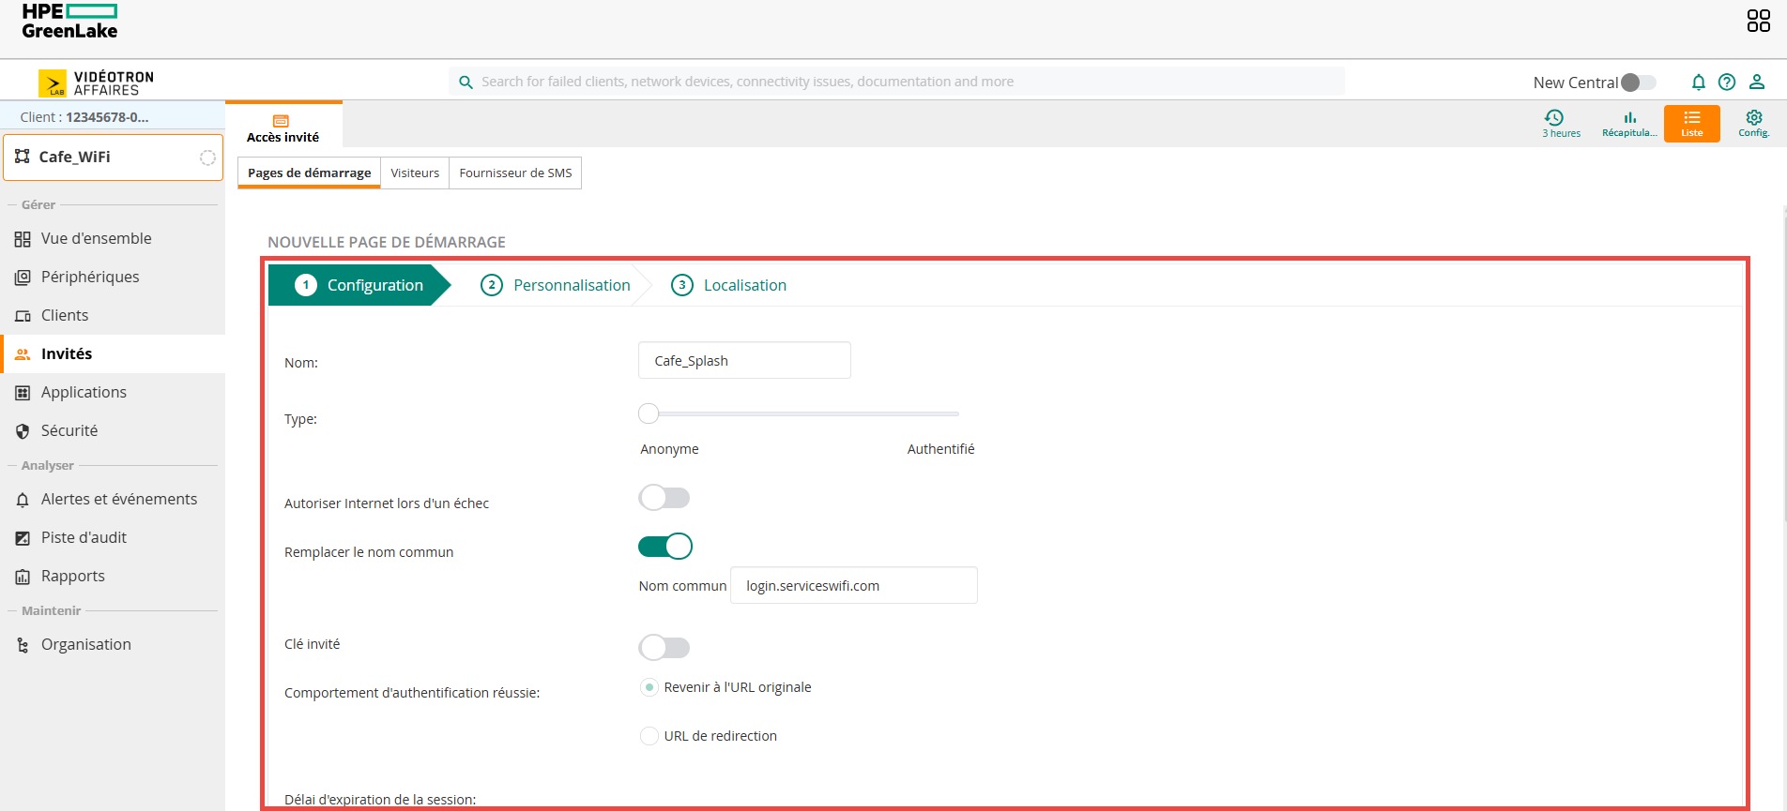1787x811 pixels.
Task: Click the Type slider handle at Anonyme
Action: [649, 413]
